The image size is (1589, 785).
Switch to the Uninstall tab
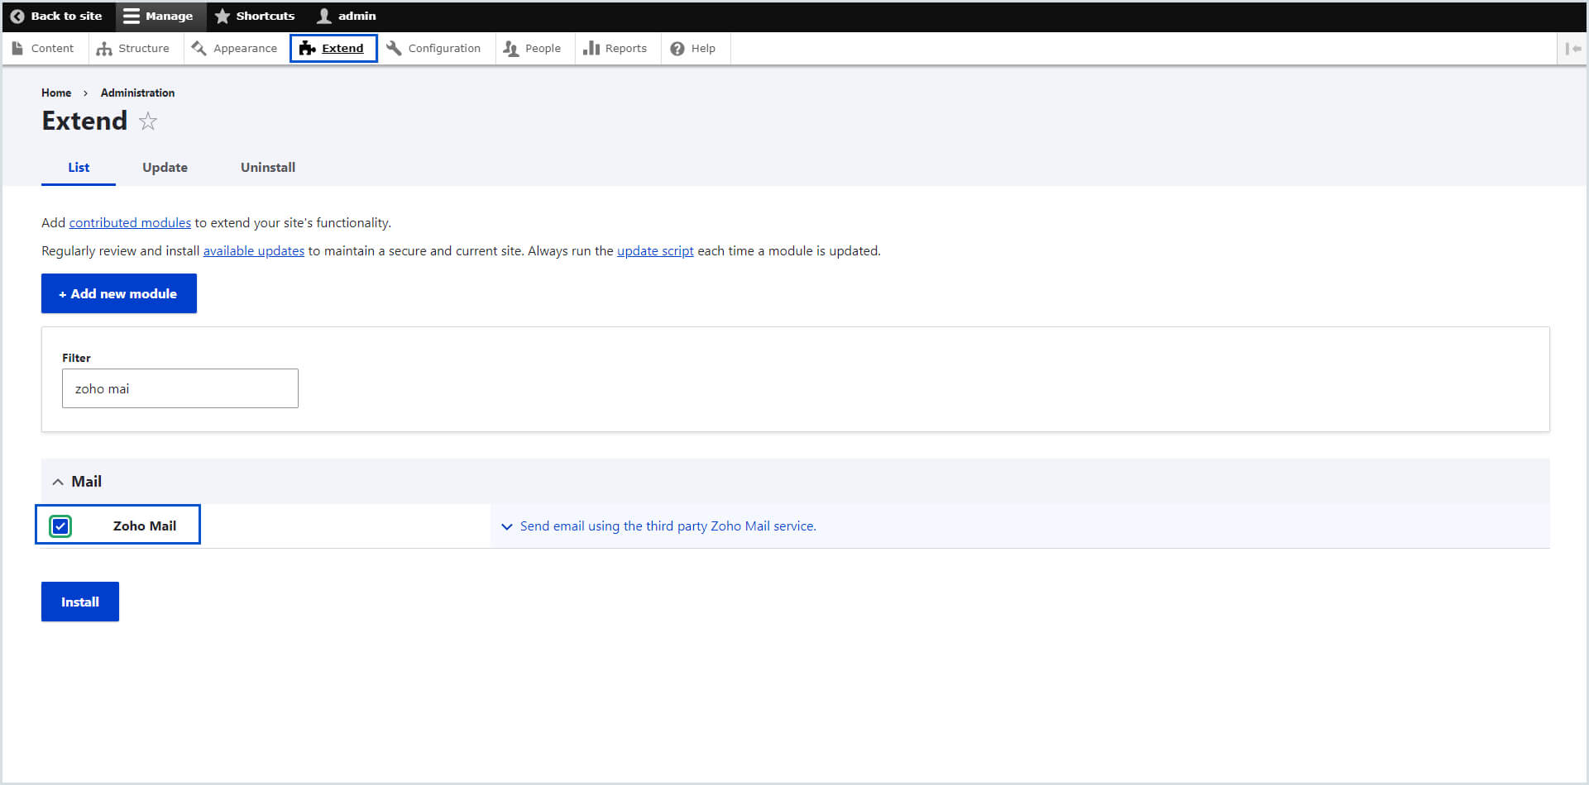(x=267, y=168)
